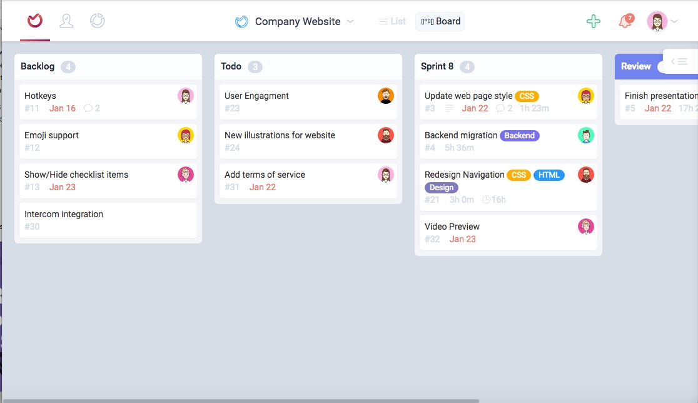Expand the Company Website project dropdown
Viewport: 698px width, 403px height.
click(x=350, y=21)
